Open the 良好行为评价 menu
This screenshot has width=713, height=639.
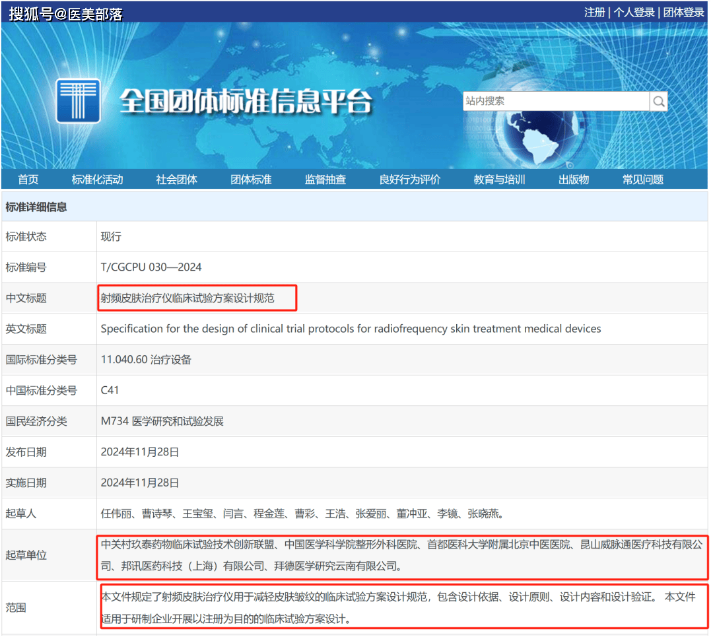pos(409,180)
